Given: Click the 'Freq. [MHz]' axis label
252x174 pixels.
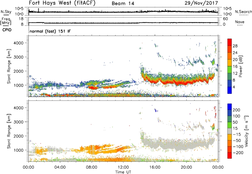Looking at the screenshot, I should tap(6, 21).
